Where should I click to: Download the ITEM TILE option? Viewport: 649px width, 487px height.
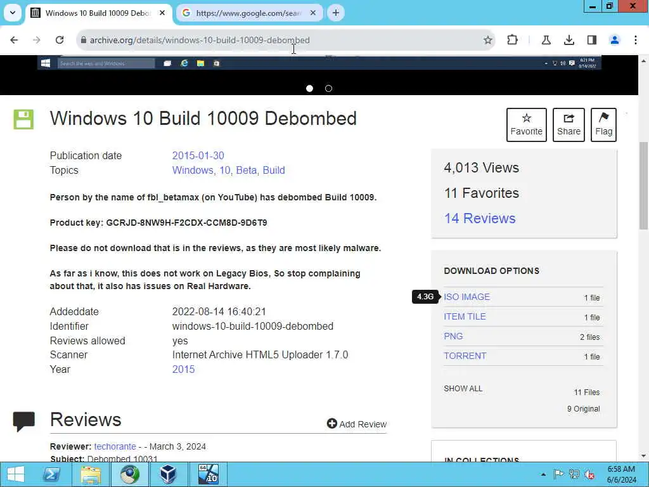tap(465, 316)
